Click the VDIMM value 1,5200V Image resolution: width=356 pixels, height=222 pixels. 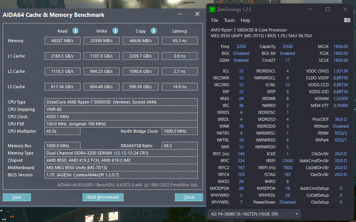coord(341,99)
